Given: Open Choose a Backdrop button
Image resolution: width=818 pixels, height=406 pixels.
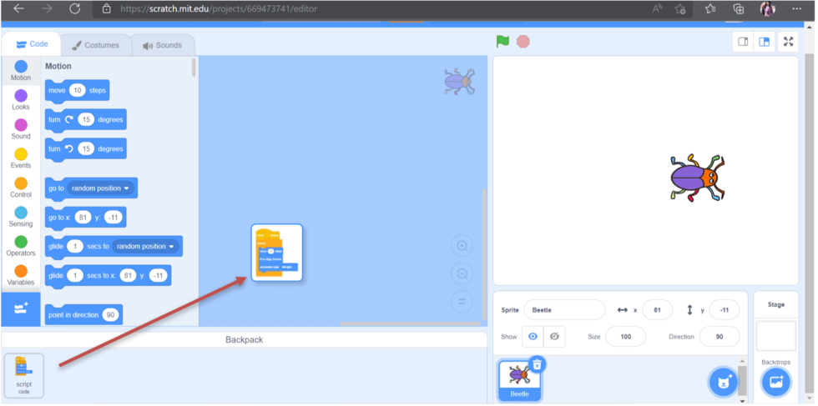Looking at the screenshot, I should pos(775,383).
